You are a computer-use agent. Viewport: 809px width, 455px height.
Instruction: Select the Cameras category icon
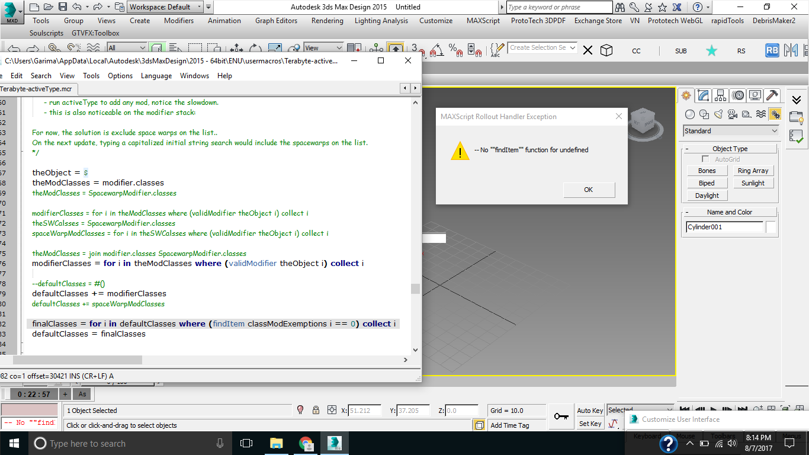point(732,114)
